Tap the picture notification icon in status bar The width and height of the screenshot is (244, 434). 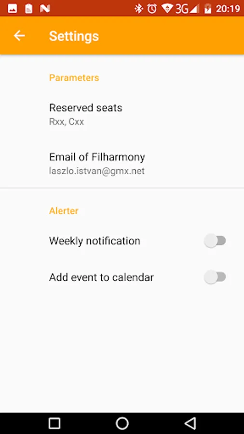[x=13, y=9]
